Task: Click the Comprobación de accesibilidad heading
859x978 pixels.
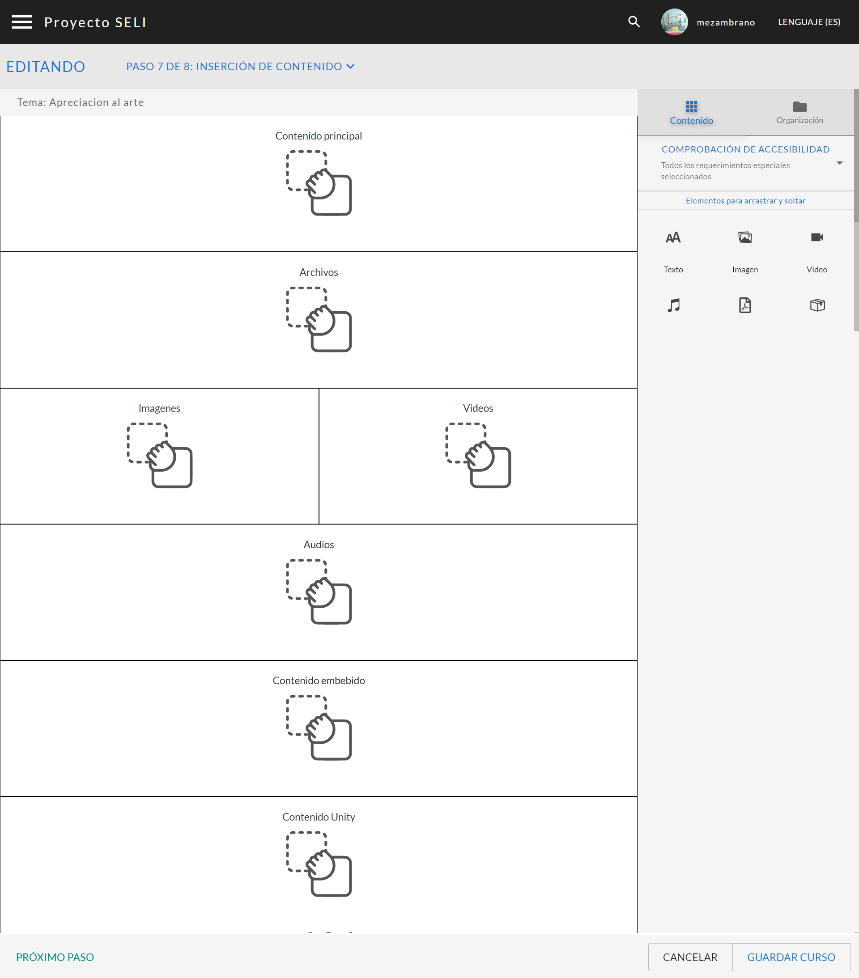Action: point(745,149)
